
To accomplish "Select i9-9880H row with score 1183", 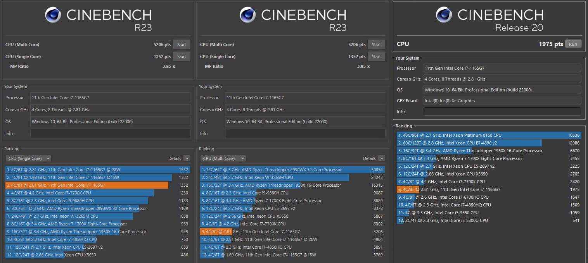I will [x=98, y=201].
